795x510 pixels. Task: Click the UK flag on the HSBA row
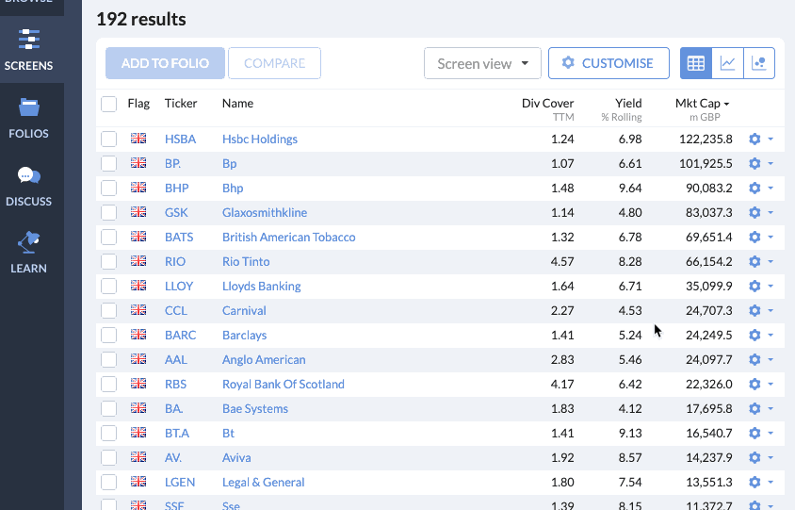(138, 138)
